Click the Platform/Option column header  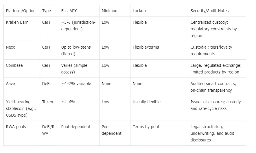[x=21, y=11]
